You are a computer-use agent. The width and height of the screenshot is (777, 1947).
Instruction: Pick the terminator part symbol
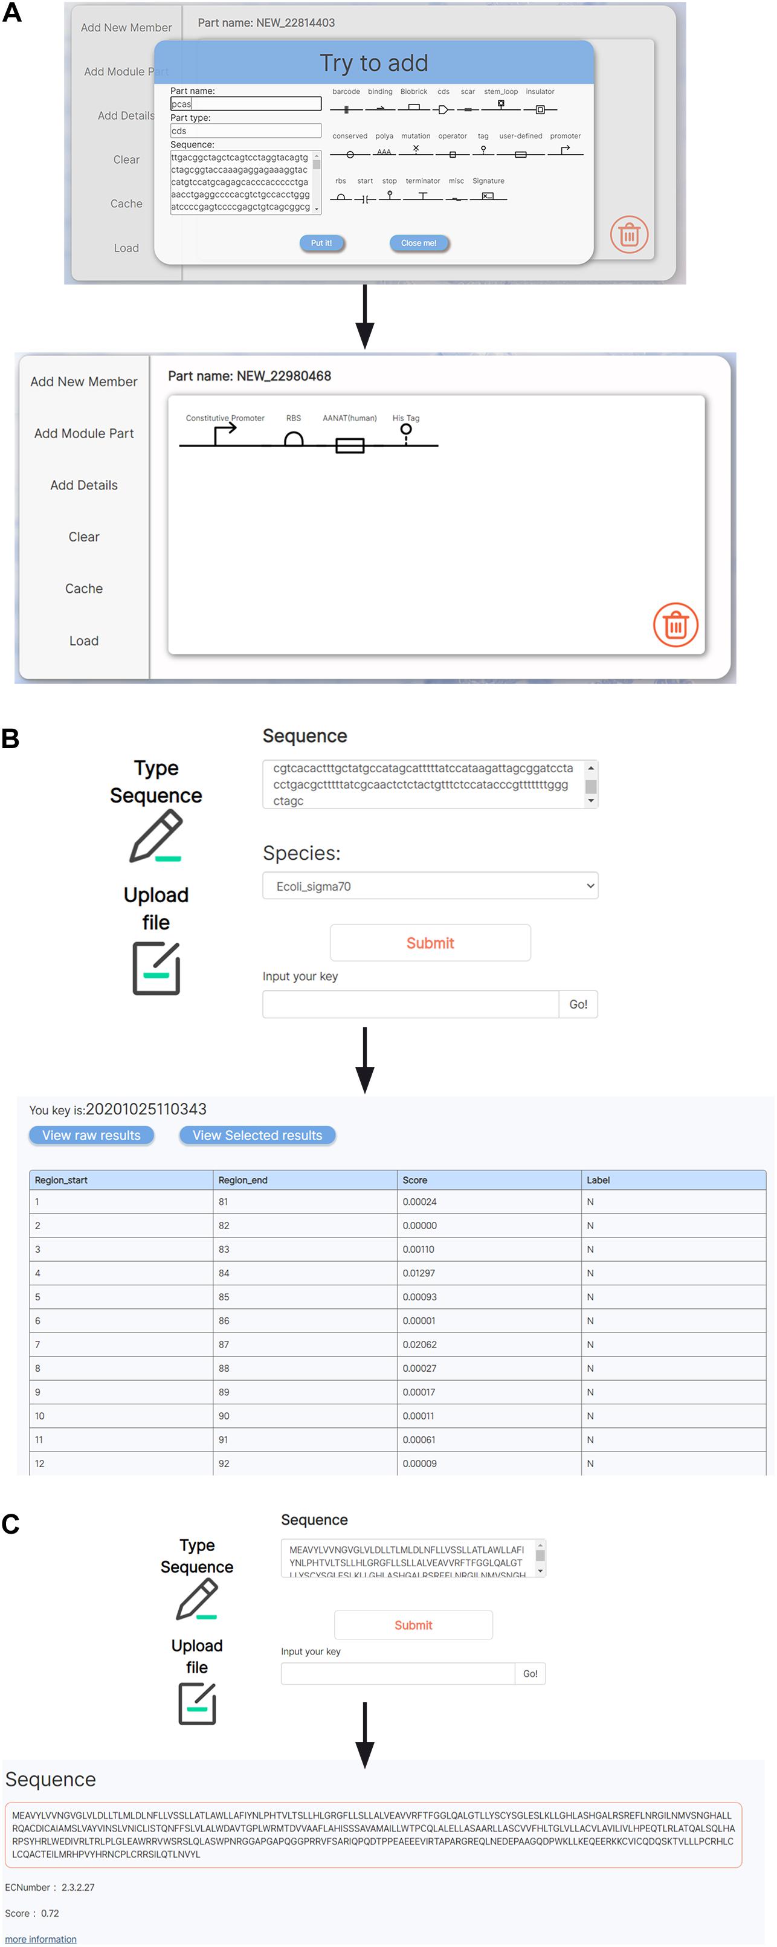pyautogui.click(x=422, y=196)
